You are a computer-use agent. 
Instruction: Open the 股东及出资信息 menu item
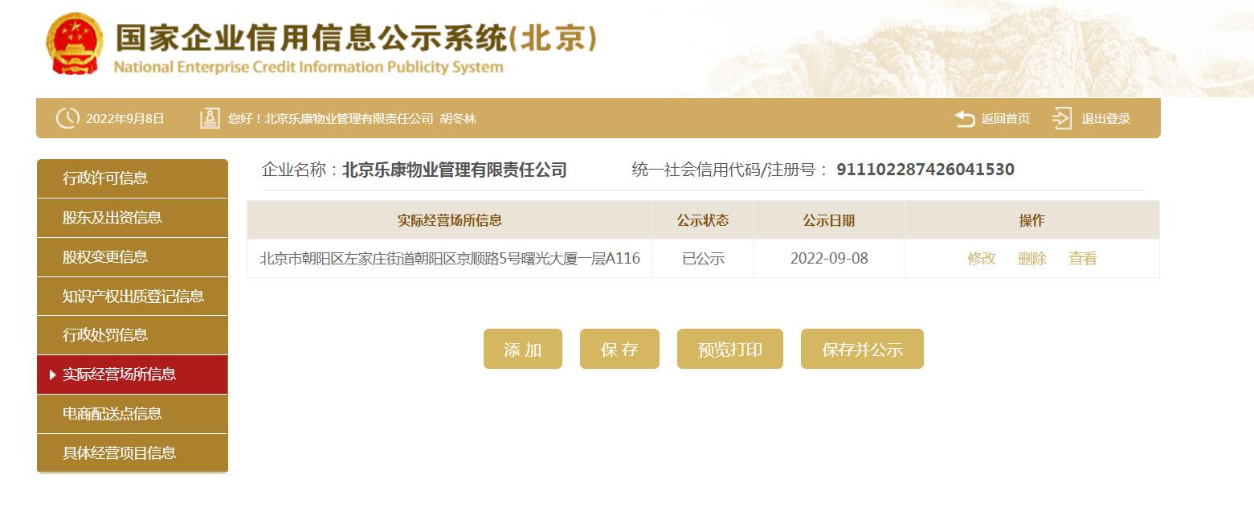(133, 218)
